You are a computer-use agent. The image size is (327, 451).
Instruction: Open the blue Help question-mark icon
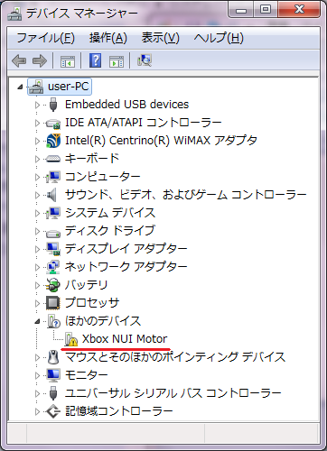[95, 60]
